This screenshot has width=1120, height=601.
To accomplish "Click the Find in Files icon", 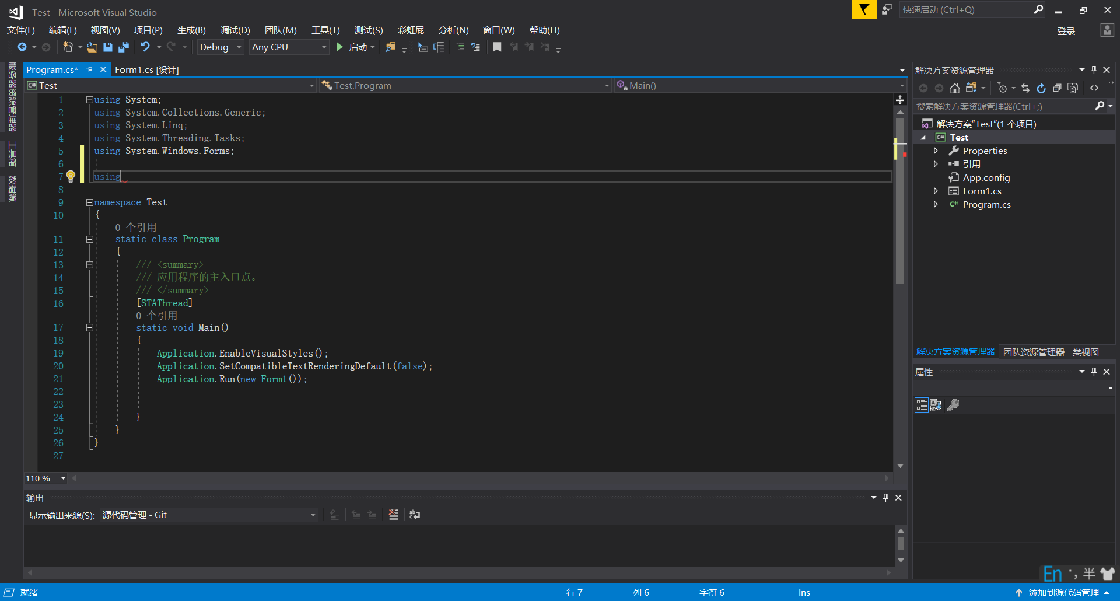I will coord(391,47).
